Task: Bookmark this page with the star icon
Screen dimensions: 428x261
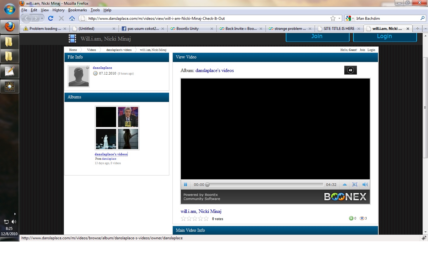Action: pyautogui.click(x=333, y=18)
